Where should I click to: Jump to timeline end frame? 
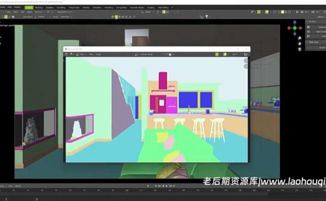pos(174,186)
